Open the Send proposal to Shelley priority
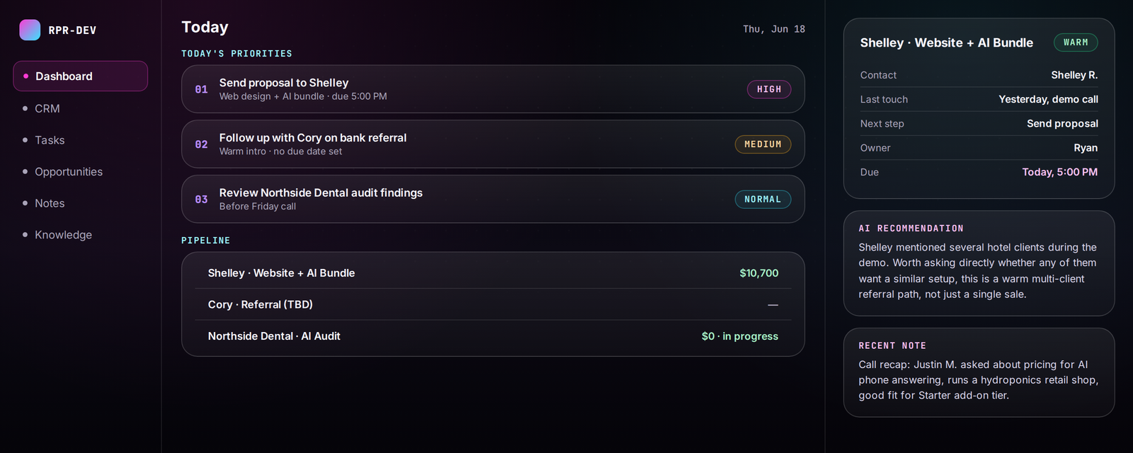The width and height of the screenshot is (1133, 453). tap(493, 89)
